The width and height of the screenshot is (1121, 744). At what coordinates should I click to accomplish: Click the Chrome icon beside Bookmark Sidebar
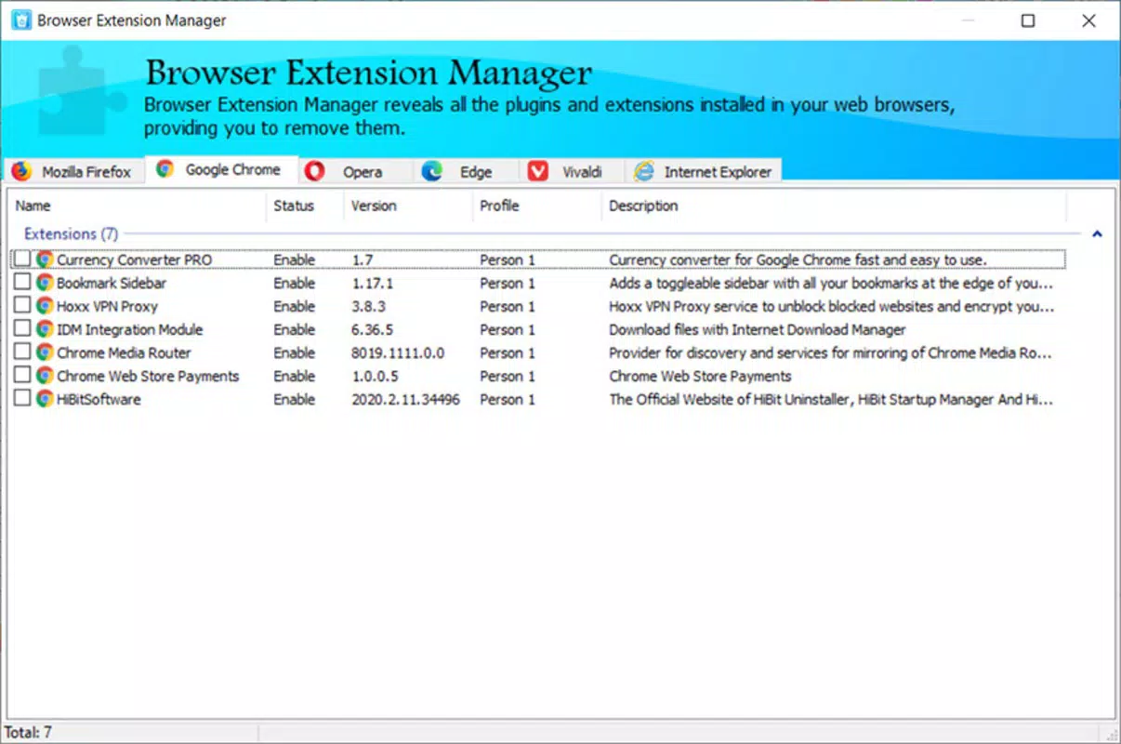tap(45, 283)
